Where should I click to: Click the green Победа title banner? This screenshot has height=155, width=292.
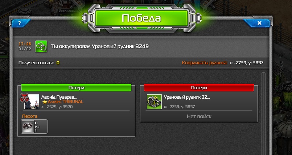coord(141,18)
